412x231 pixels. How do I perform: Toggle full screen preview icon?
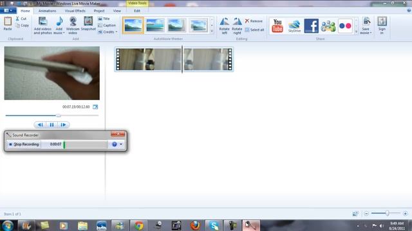tap(95, 107)
